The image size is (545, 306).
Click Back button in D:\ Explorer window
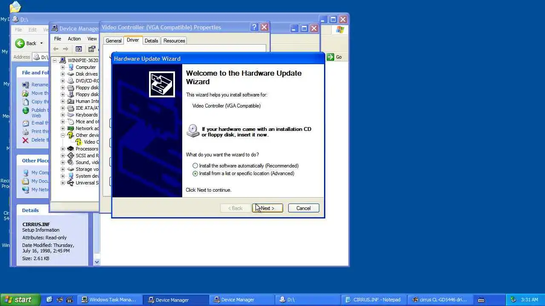26,43
